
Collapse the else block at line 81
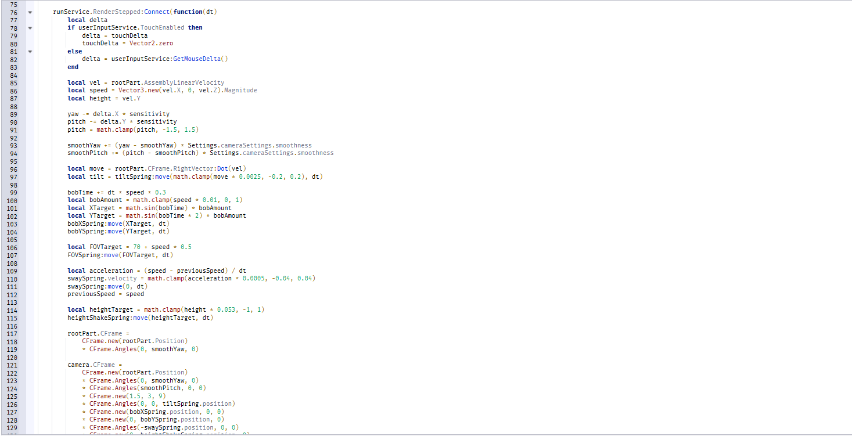tap(30, 51)
